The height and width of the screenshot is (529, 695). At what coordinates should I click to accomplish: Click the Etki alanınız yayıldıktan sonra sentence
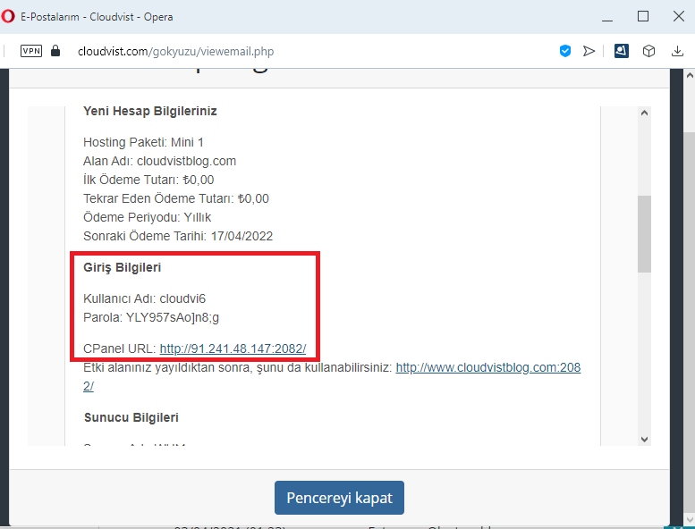238,368
